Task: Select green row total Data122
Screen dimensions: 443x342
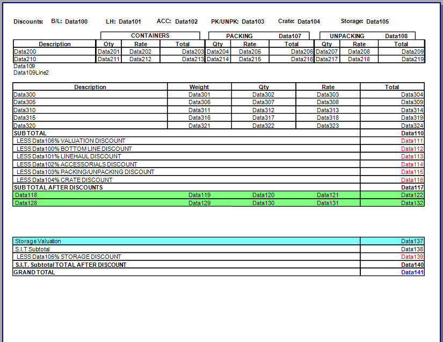Action: click(412, 195)
